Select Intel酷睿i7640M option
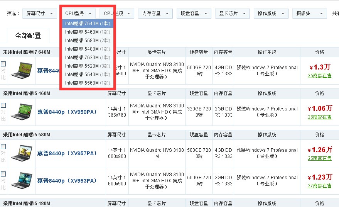The image size is (339, 207). click(x=88, y=24)
